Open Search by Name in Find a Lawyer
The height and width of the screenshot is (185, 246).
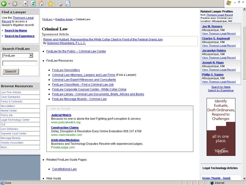16,31
